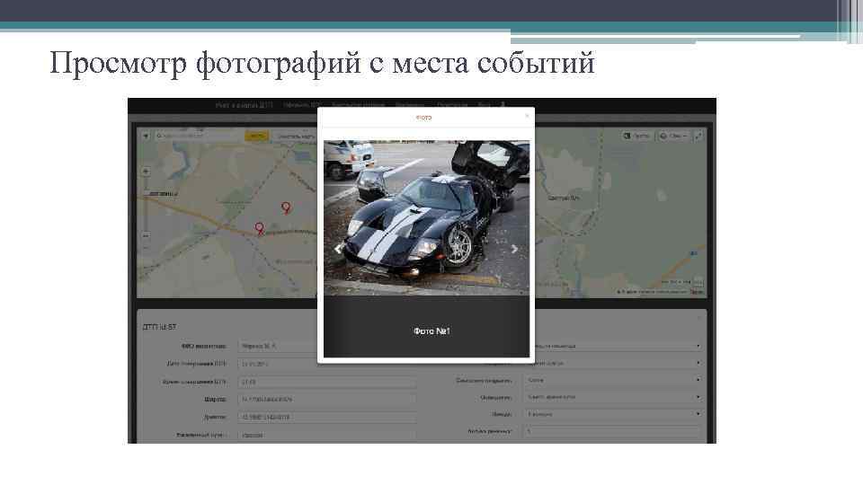The height and width of the screenshot is (485, 863).
Task: Focus the Время совершения ДТП field
Action: pos(327,382)
